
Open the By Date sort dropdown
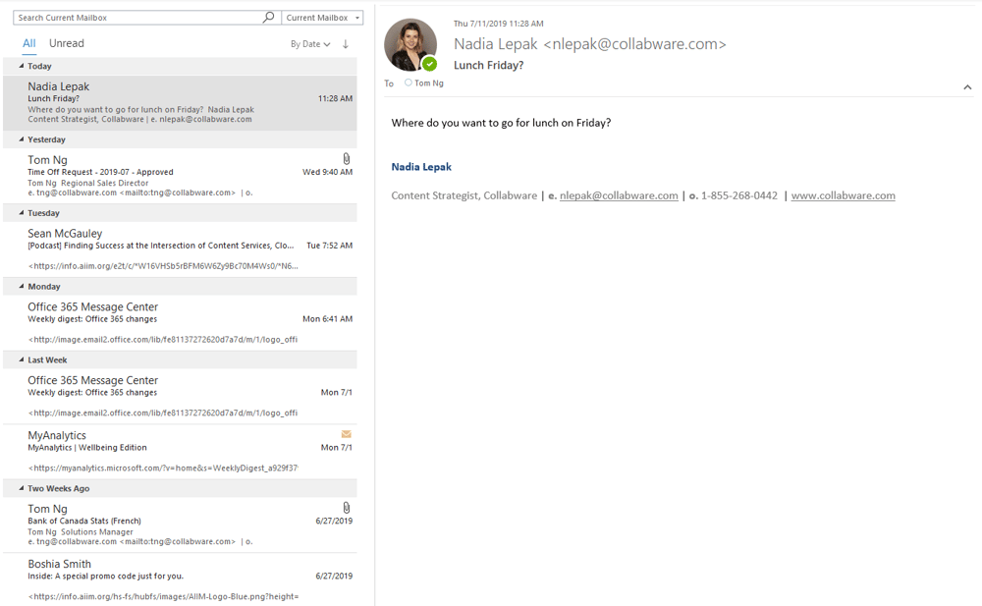click(x=310, y=44)
